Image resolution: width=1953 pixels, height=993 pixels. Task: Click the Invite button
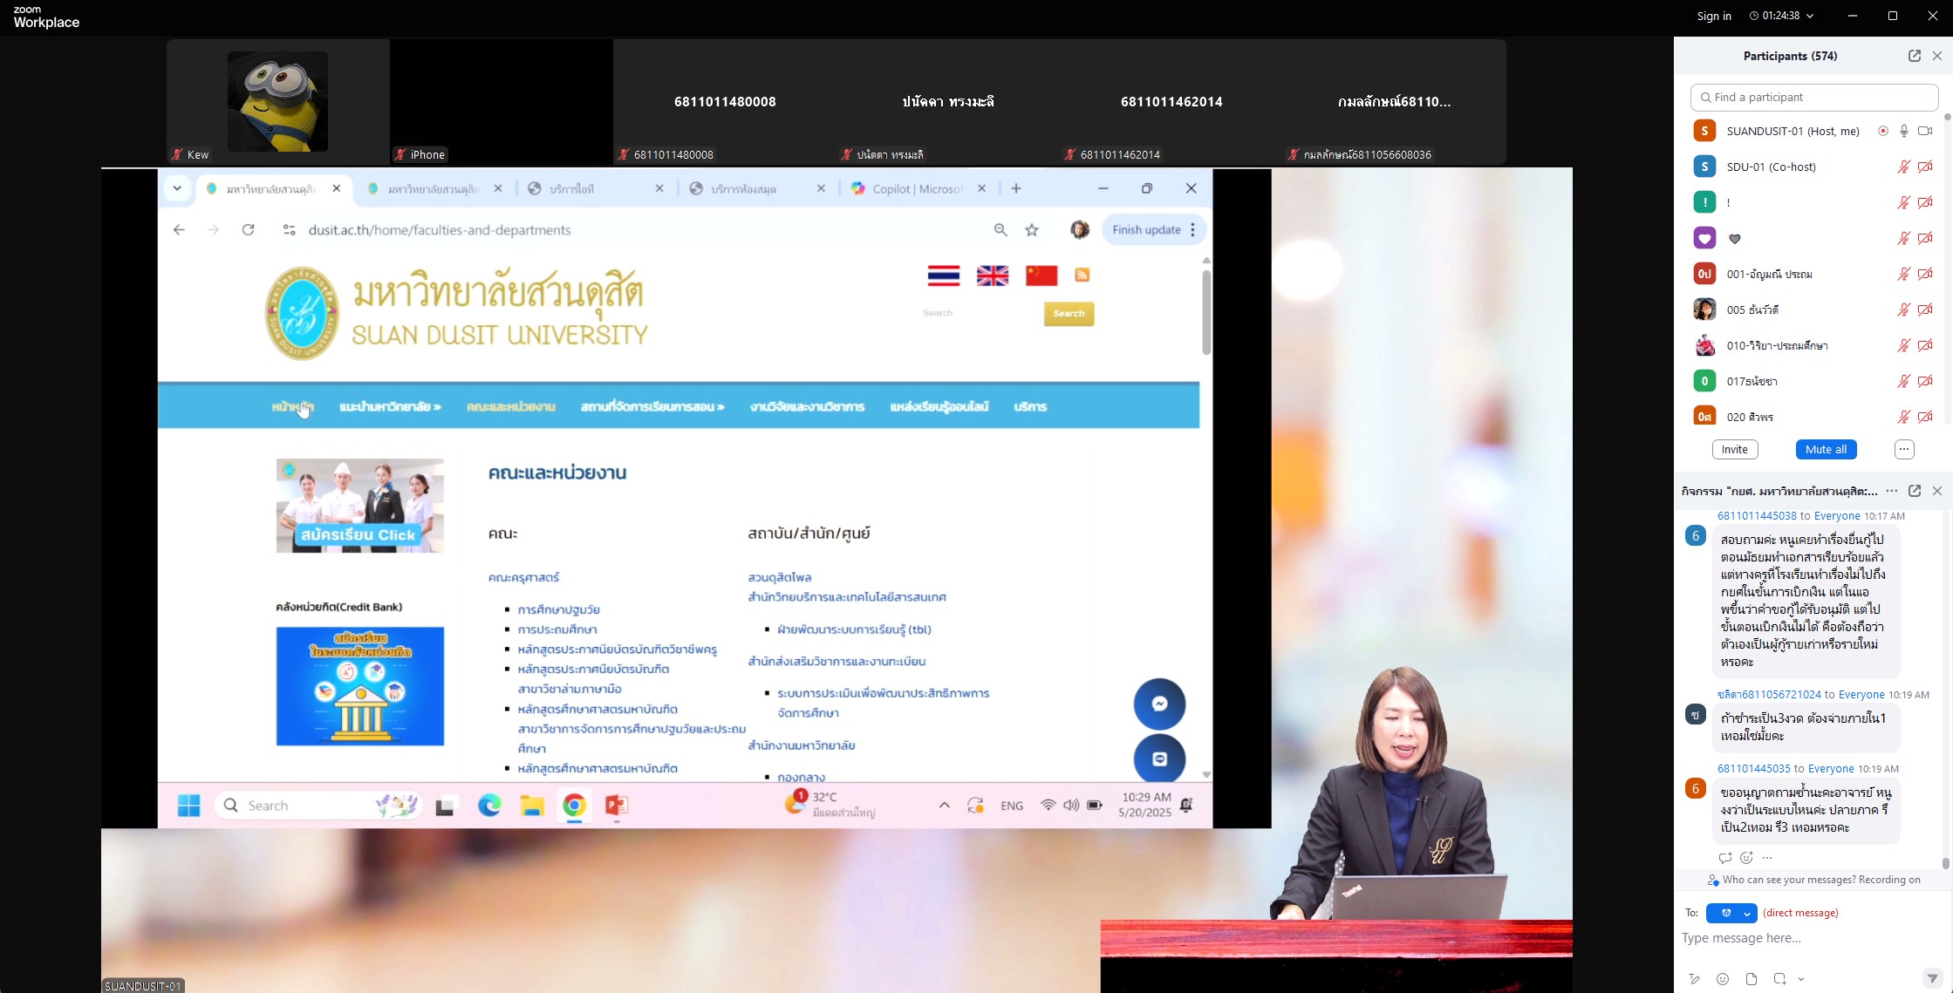tap(1735, 450)
